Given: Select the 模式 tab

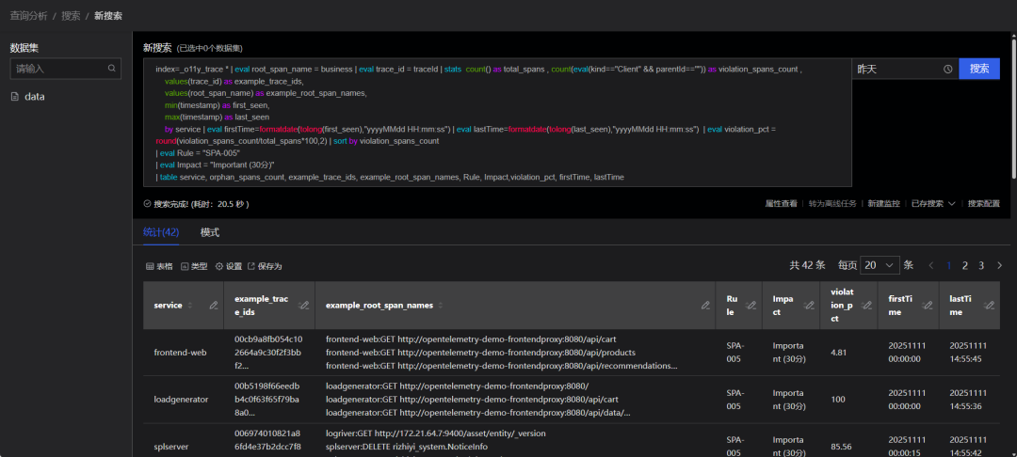Looking at the screenshot, I should pos(210,232).
